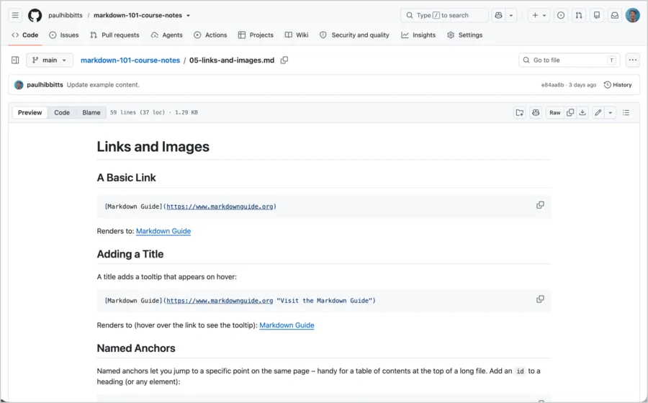Copy the file path icon
Screen dimensions: 648x403
(x=284, y=60)
